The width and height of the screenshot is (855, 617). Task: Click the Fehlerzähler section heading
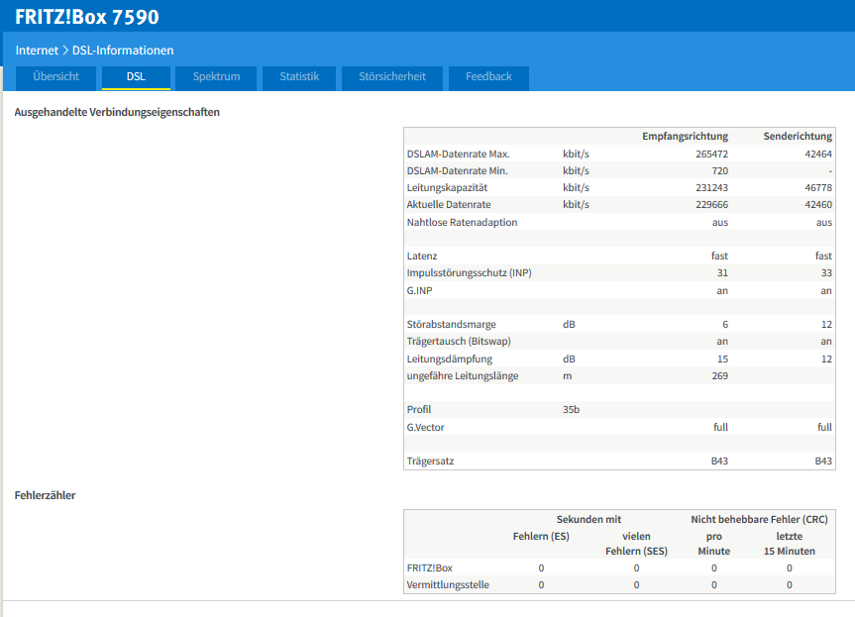45,495
